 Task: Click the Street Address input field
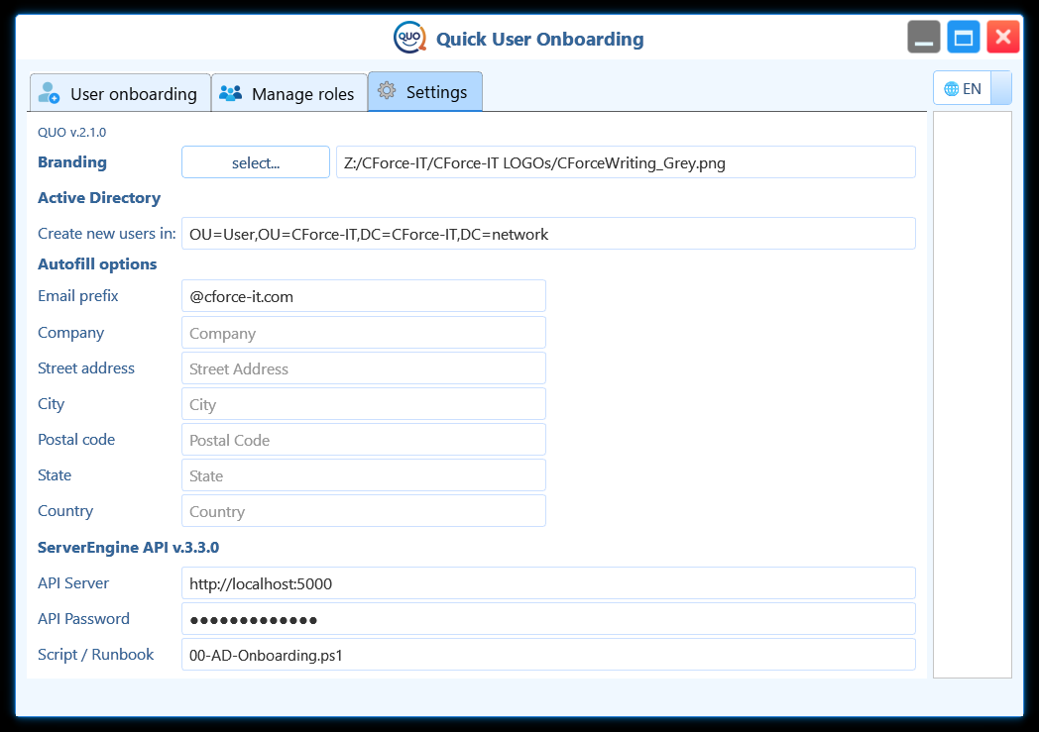click(x=364, y=368)
